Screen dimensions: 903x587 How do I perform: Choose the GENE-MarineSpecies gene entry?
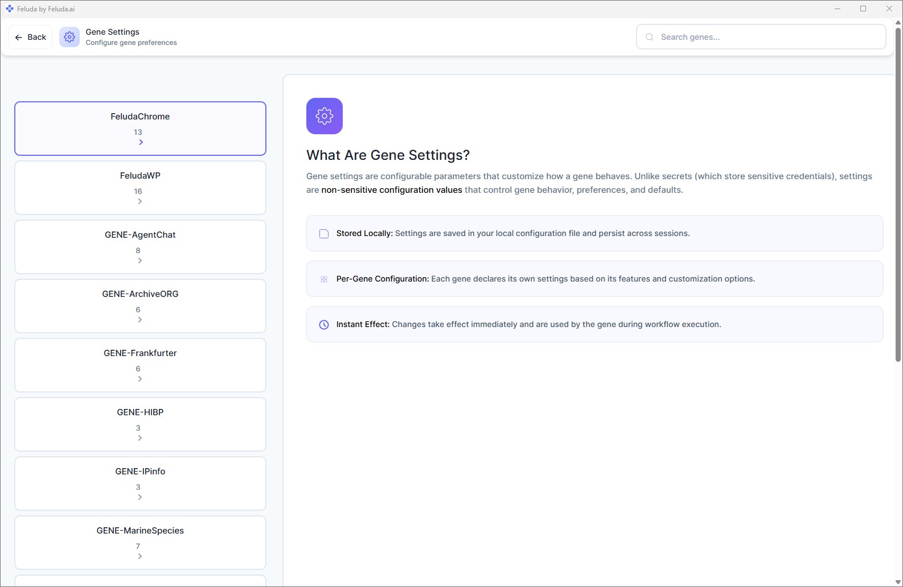140,542
